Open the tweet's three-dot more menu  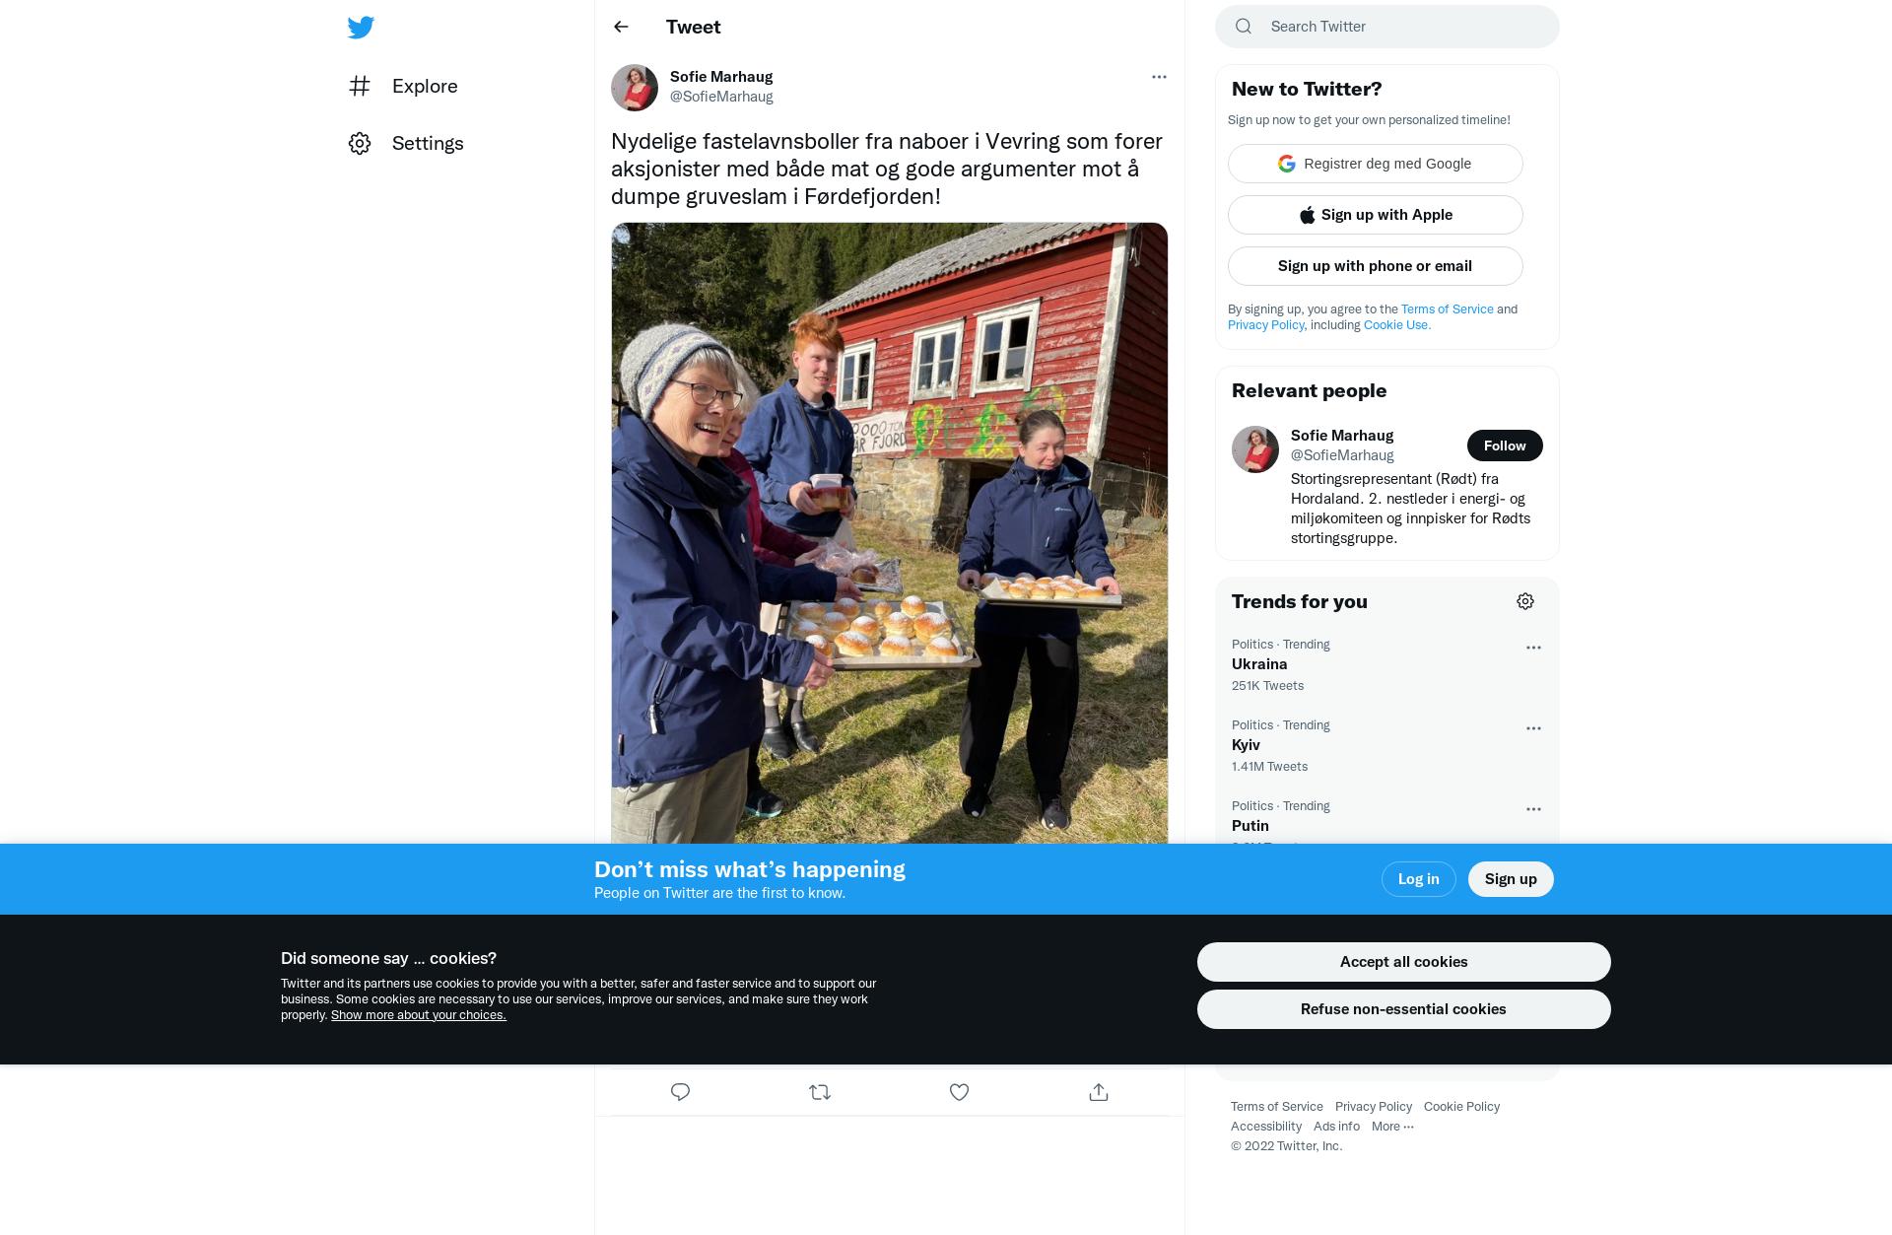point(1159,77)
